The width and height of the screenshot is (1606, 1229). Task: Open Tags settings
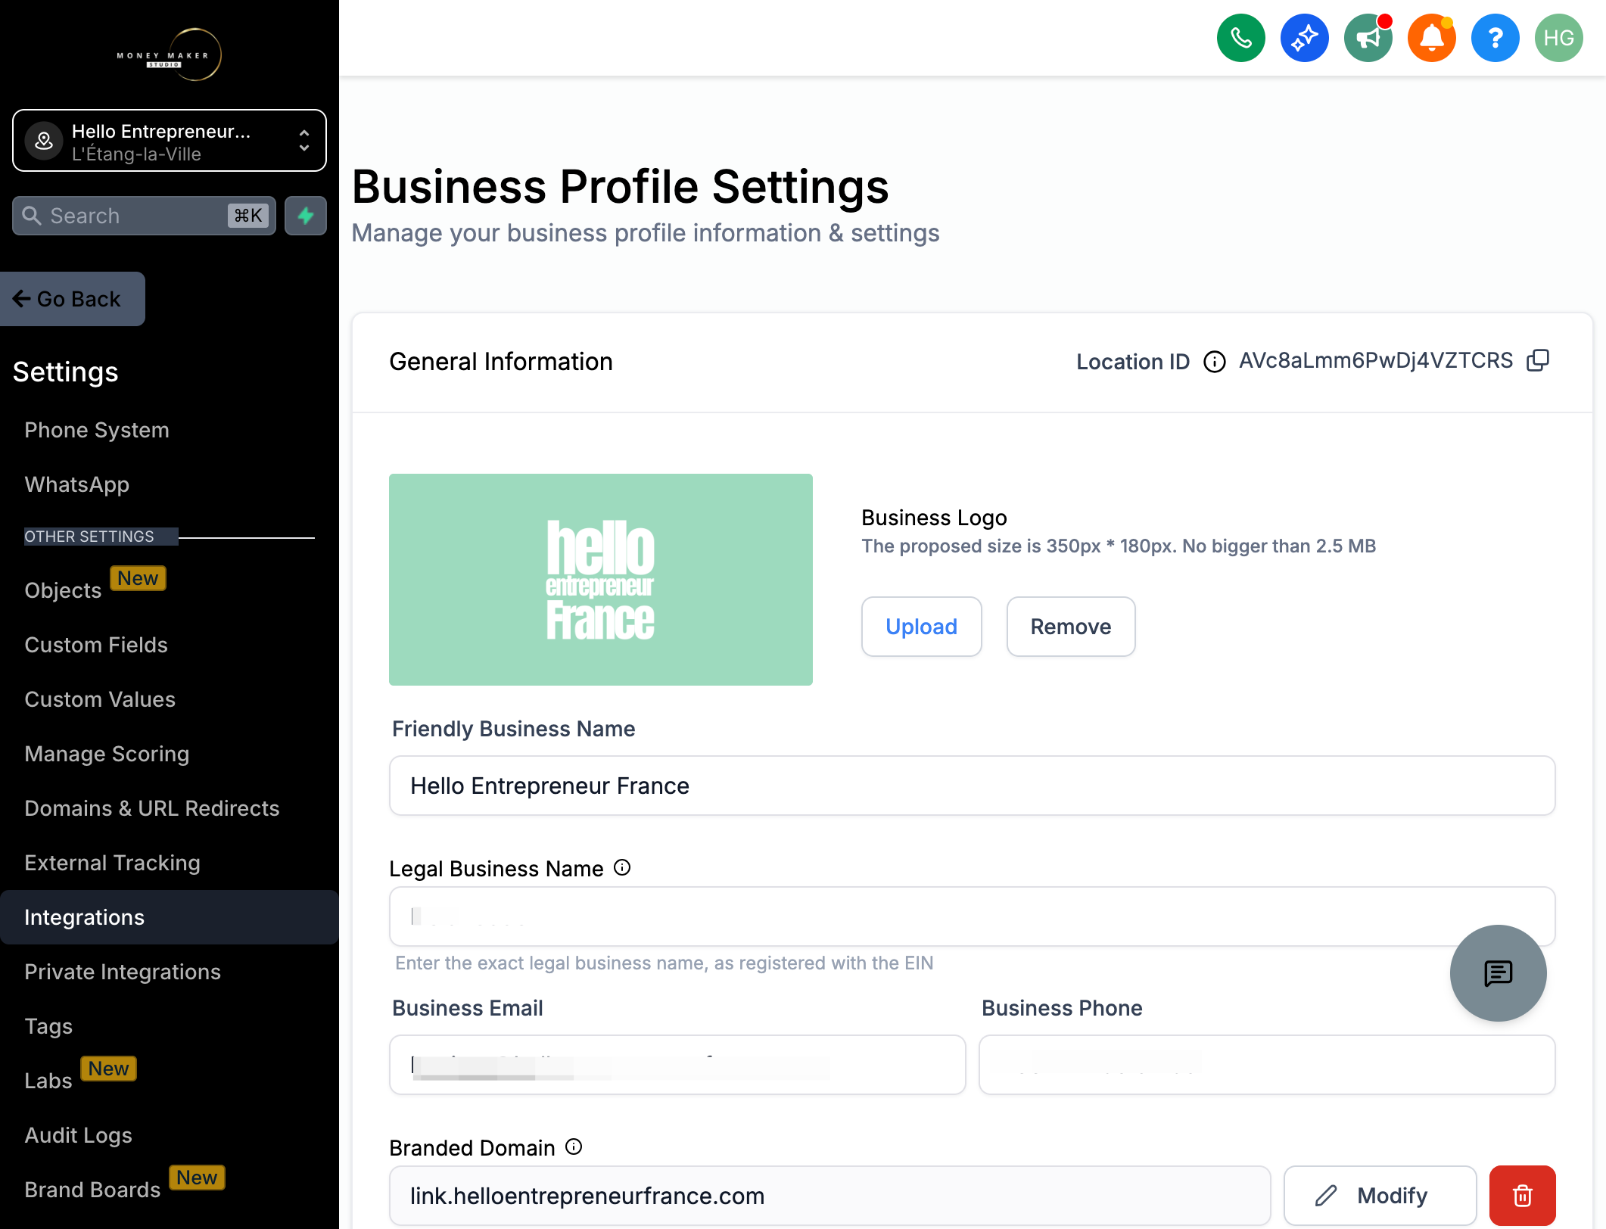click(x=48, y=1026)
